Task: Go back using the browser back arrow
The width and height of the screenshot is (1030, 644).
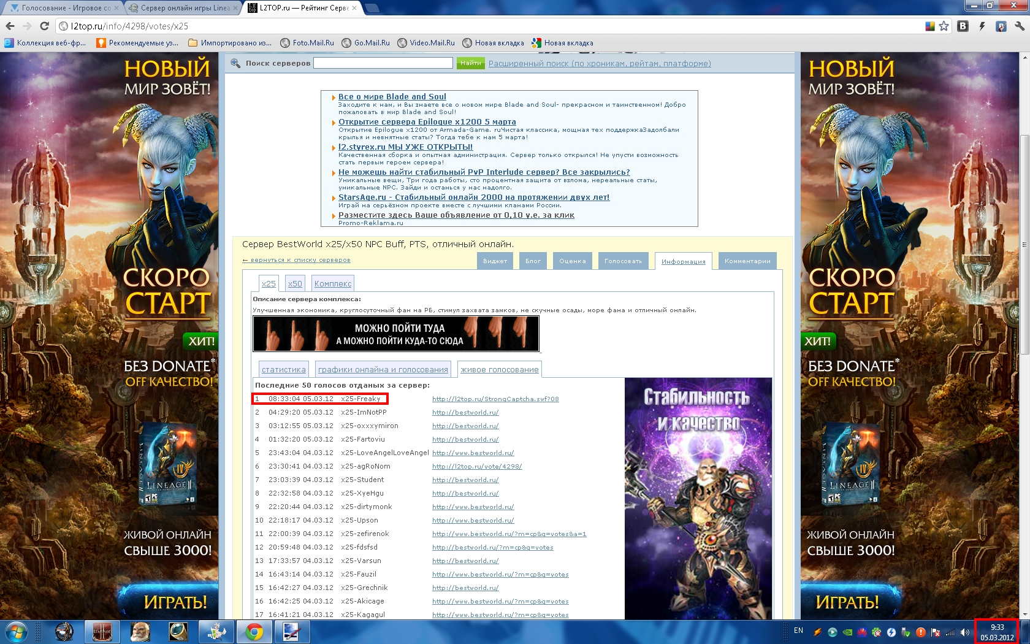Action: (10, 26)
